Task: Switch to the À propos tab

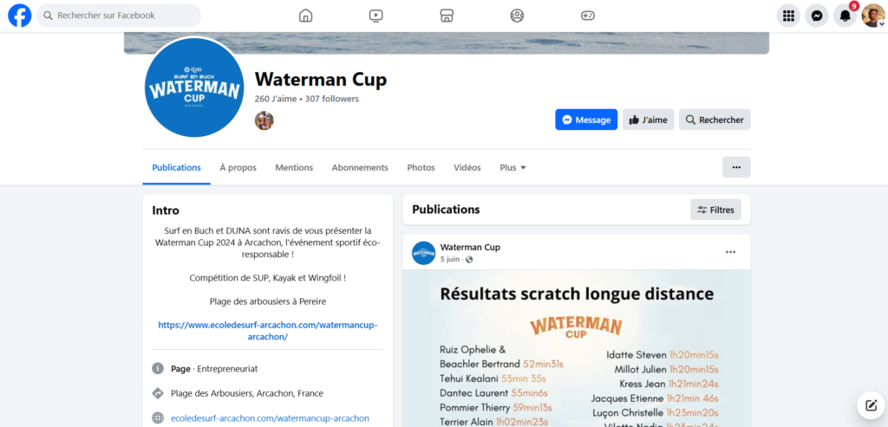Action: click(x=238, y=167)
